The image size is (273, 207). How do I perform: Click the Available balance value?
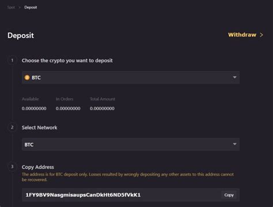[34, 108]
